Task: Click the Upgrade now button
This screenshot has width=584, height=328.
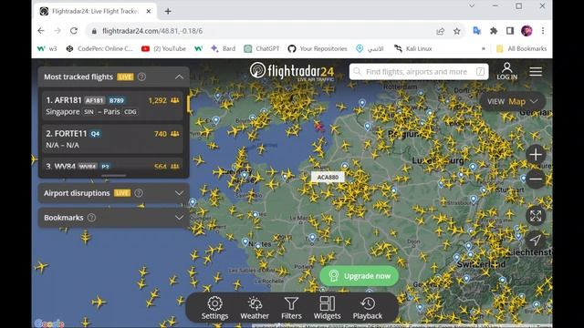Action: tap(359, 276)
